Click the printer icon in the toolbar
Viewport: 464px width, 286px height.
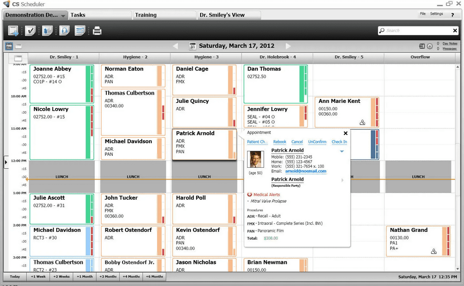tap(97, 31)
